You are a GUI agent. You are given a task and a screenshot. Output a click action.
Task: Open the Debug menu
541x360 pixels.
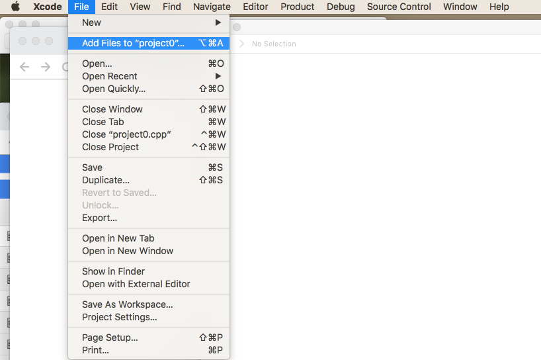coord(341,7)
